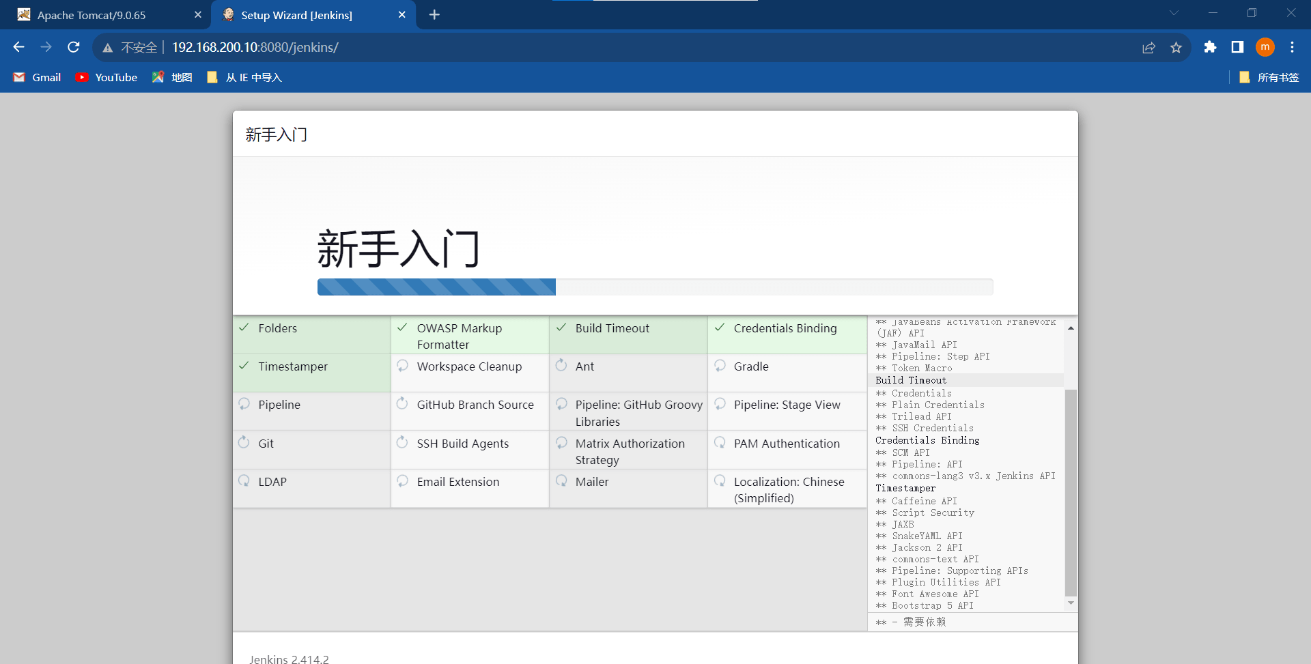
Task: Open a new browser tab
Action: point(434,15)
